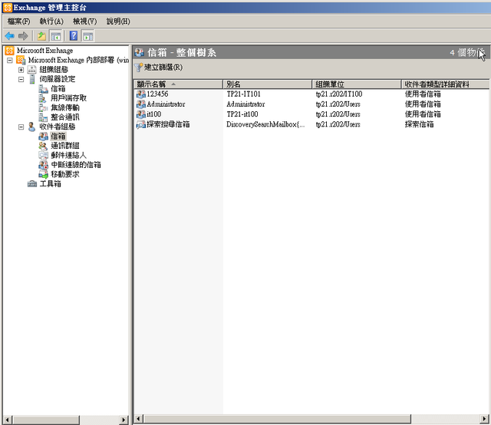Click 信箱 icon under 收件者組態
This screenshot has height=425, width=491.
pos(43,137)
